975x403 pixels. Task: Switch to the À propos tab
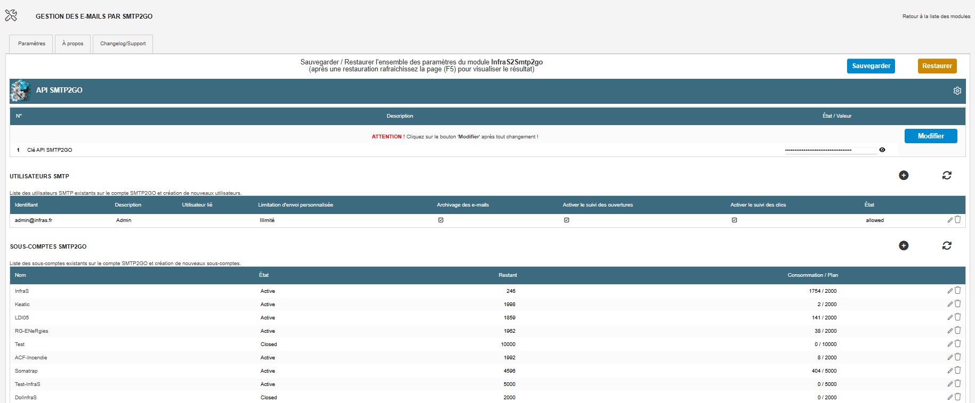[x=72, y=44]
